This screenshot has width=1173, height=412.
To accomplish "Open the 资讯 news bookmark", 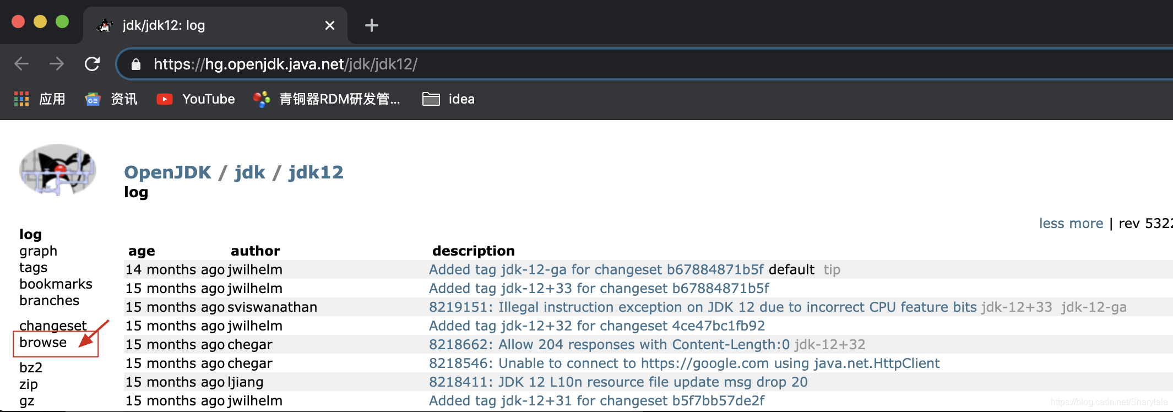I will [111, 99].
